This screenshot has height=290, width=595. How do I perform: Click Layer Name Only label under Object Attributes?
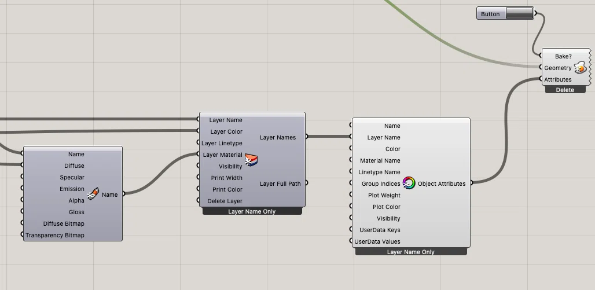(x=411, y=252)
